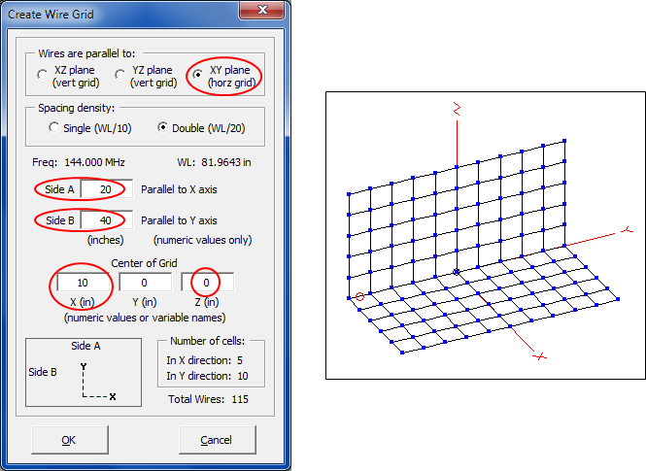
Task: Click the red circle marker on the grid
Action: (x=359, y=295)
